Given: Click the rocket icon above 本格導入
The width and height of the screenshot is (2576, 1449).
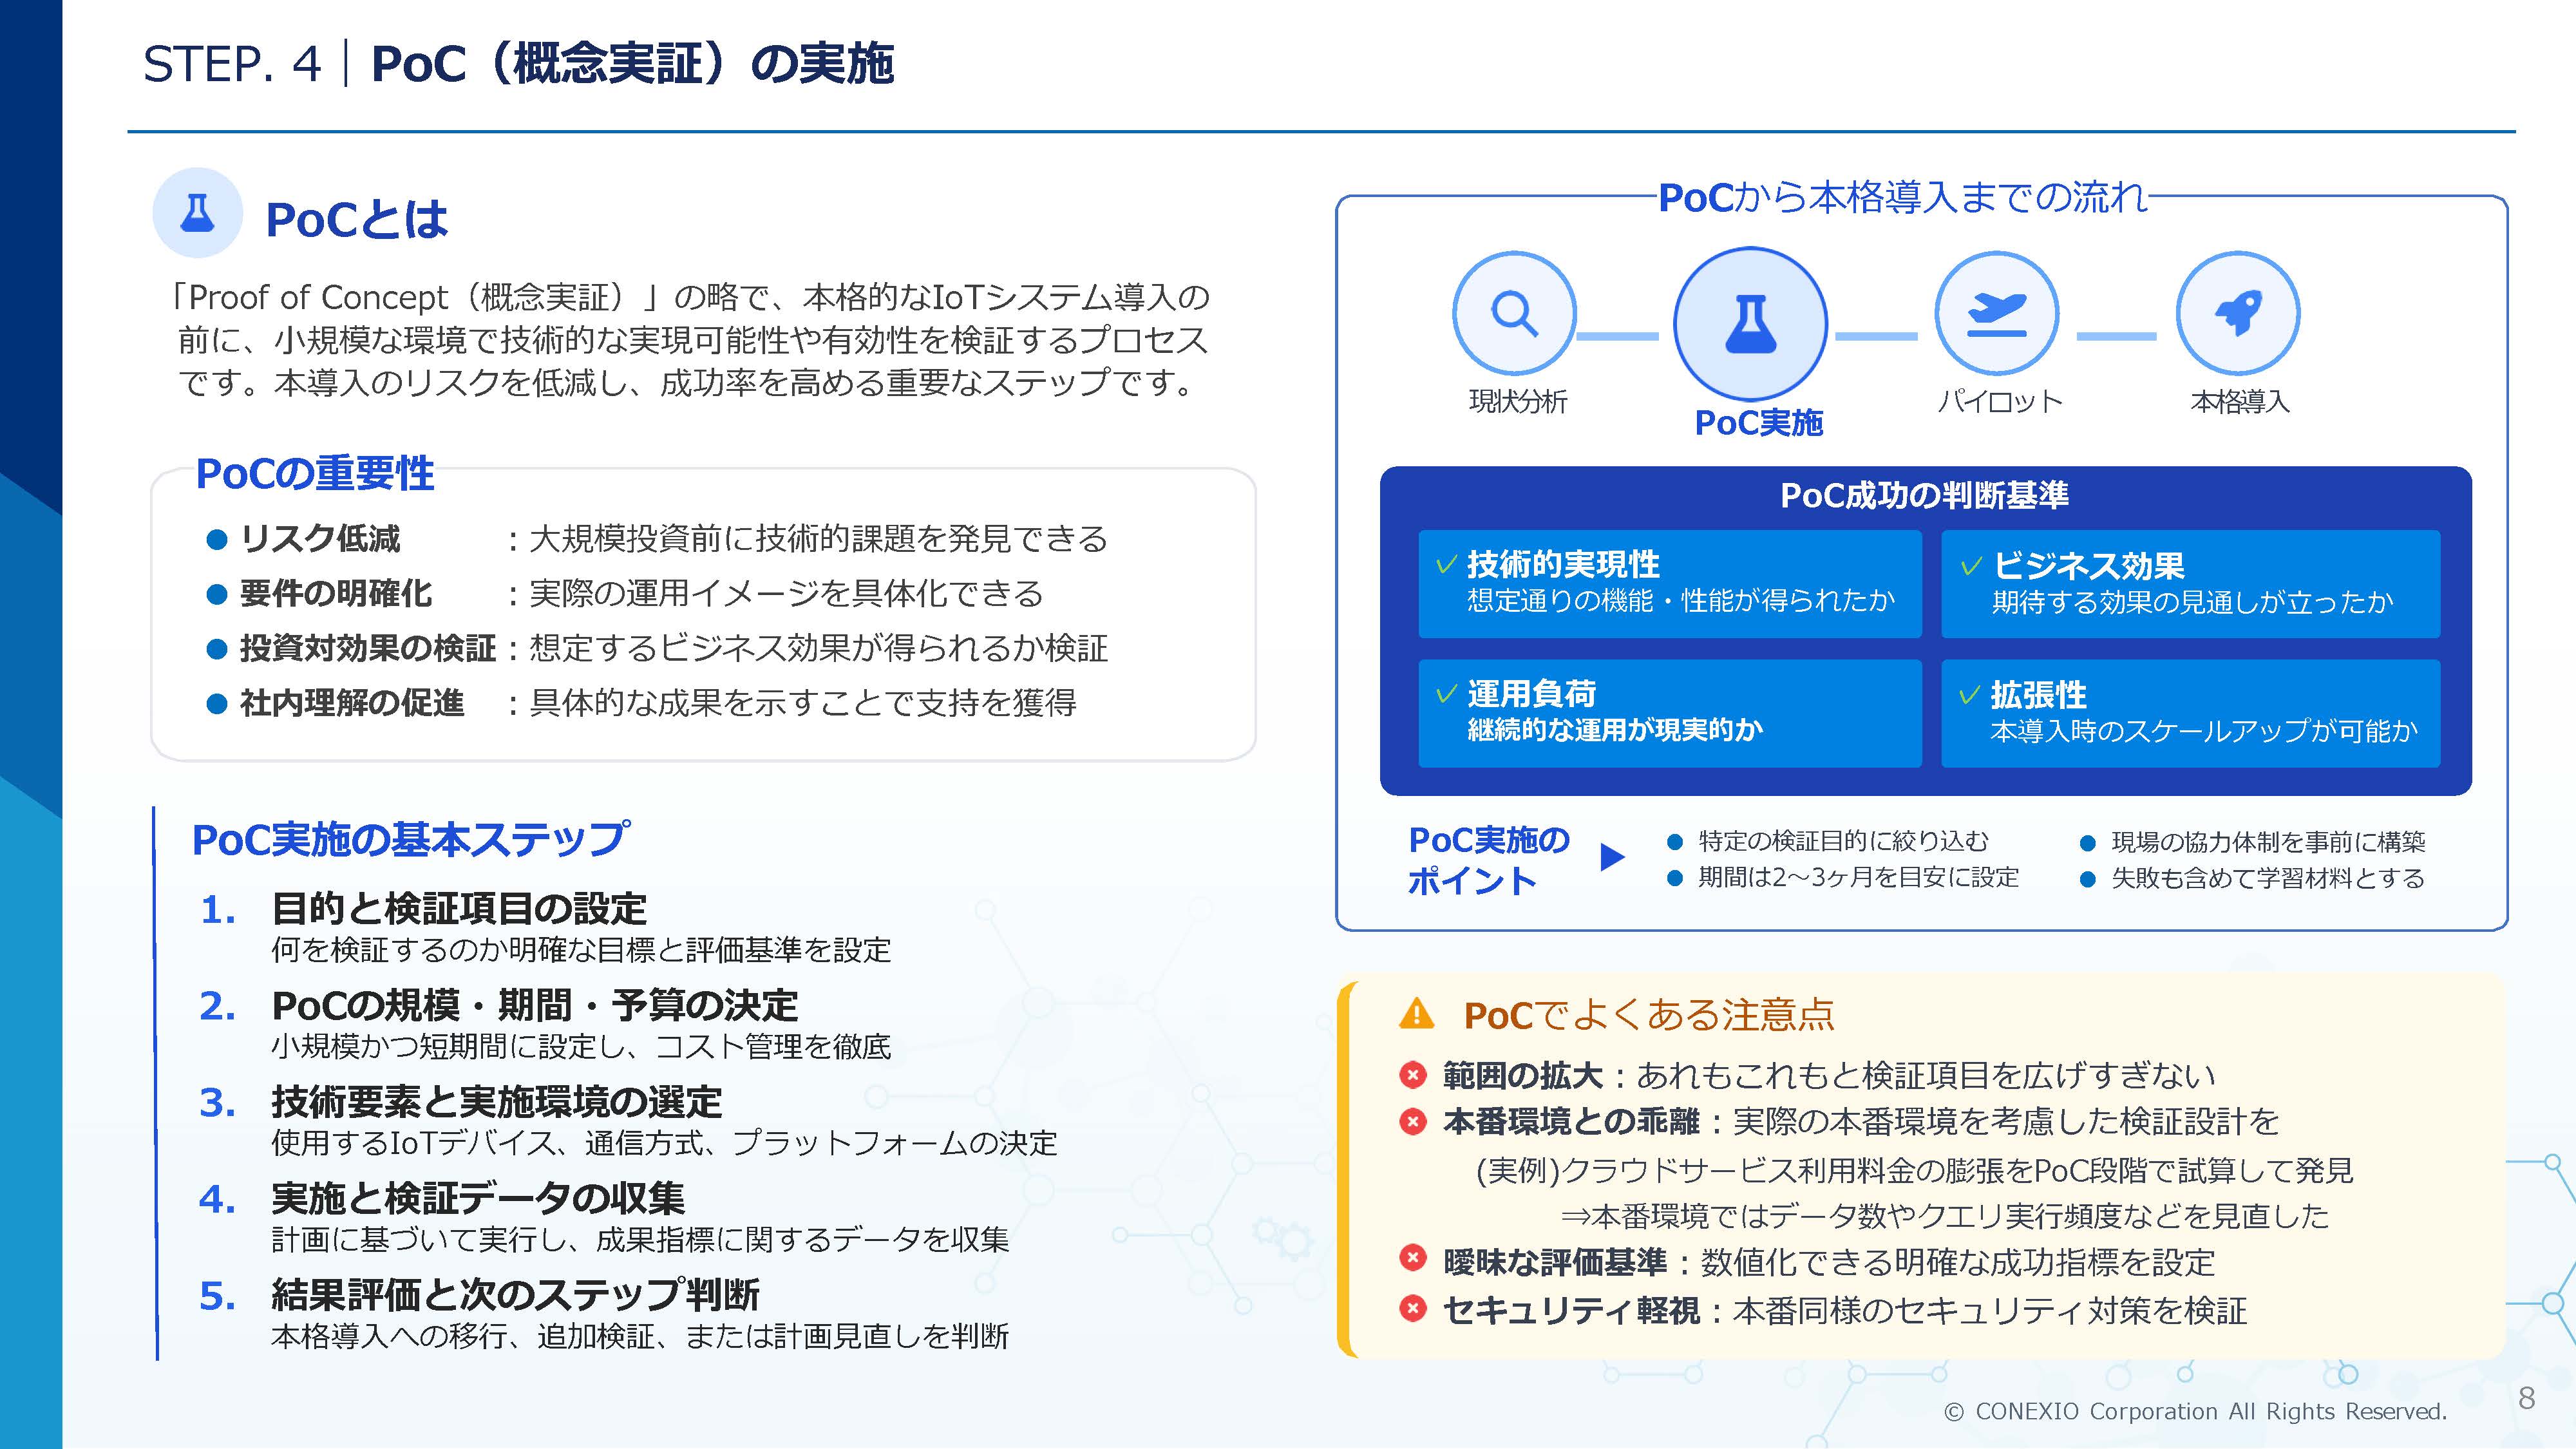Looking at the screenshot, I should coord(2238,314).
